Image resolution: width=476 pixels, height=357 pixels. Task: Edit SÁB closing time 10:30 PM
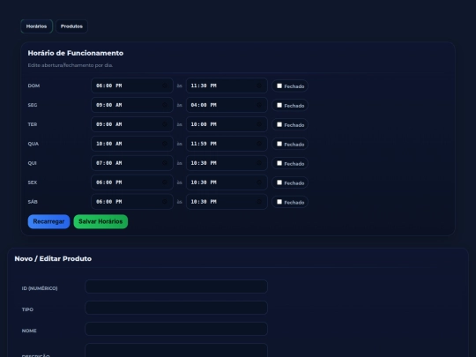pyautogui.click(x=227, y=202)
